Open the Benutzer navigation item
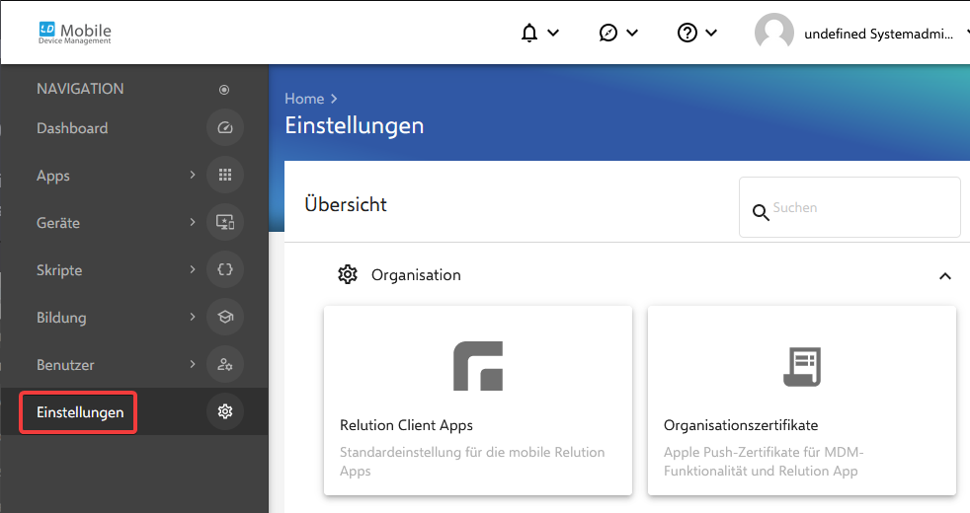This screenshot has height=513, width=970. pyautogui.click(x=65, y=365)
